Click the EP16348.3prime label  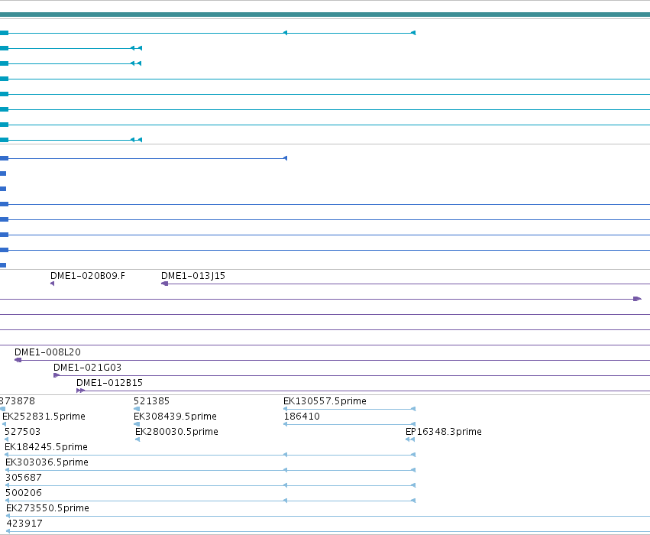(x=444, y=432)
